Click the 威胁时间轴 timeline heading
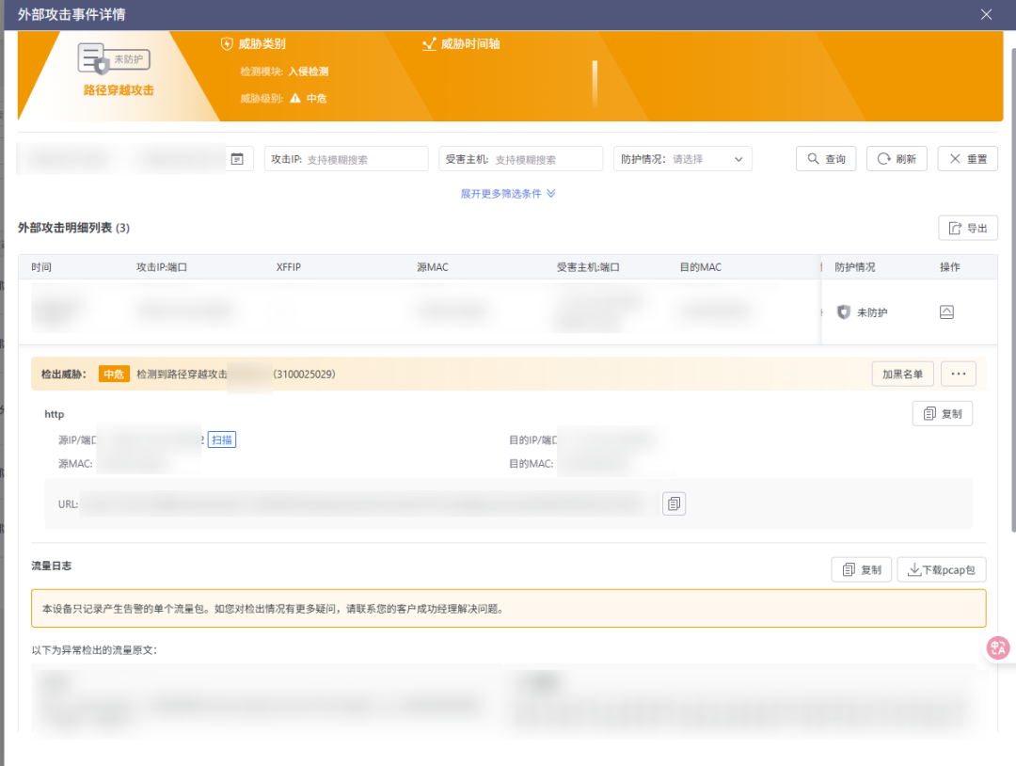This screenshot has width=1016, height=766. (x=461, y=43)
